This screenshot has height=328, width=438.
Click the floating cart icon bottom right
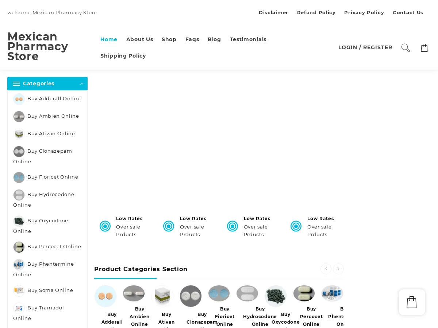[x=412, y=302]
